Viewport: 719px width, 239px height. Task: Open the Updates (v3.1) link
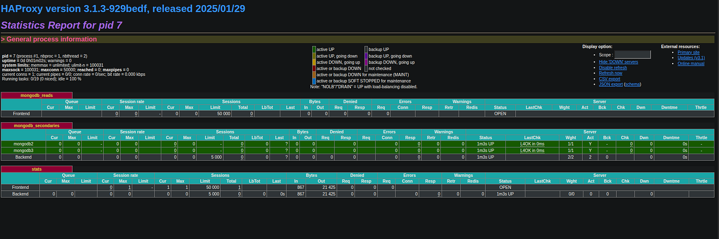click(x=691, y=58)
